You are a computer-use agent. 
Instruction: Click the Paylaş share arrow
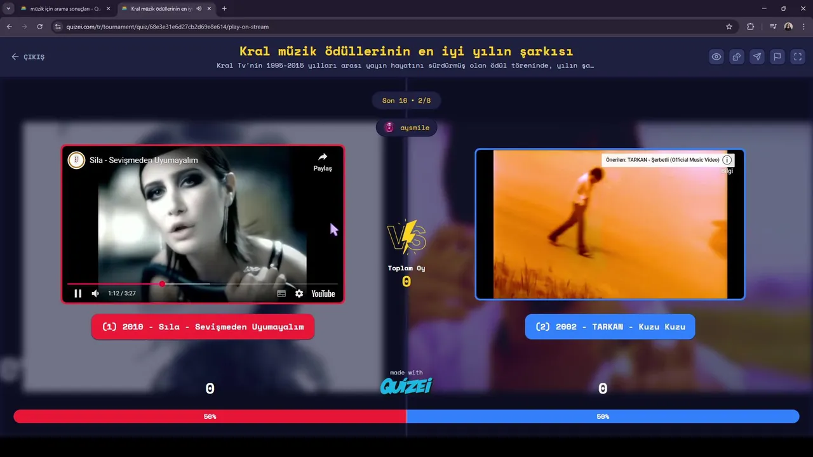tap(323, 162)
